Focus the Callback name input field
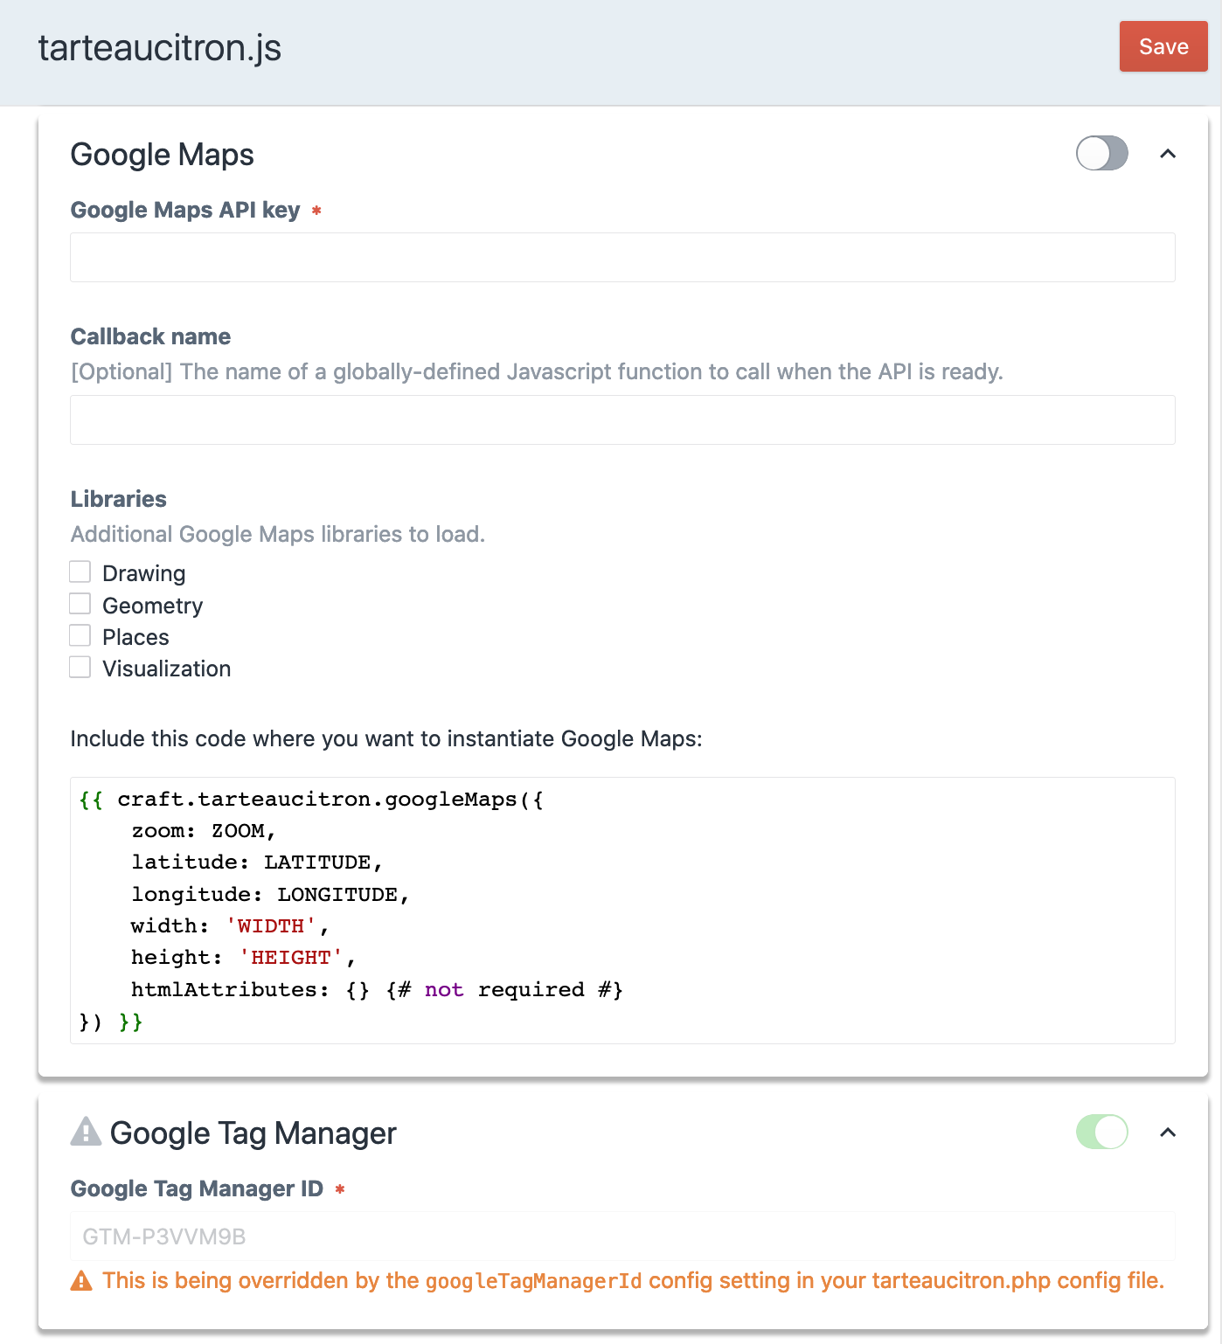Viewport: 1222px width, 1344px height. tap(622, 419)
